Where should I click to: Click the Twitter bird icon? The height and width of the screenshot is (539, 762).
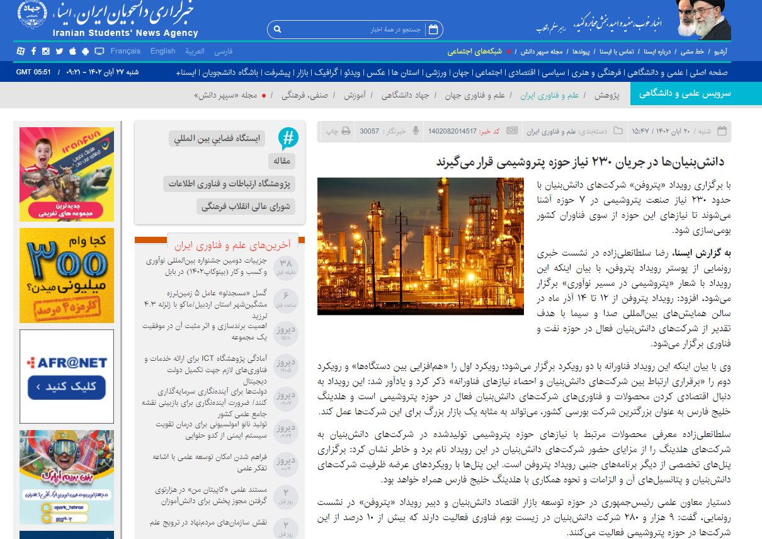59,51
